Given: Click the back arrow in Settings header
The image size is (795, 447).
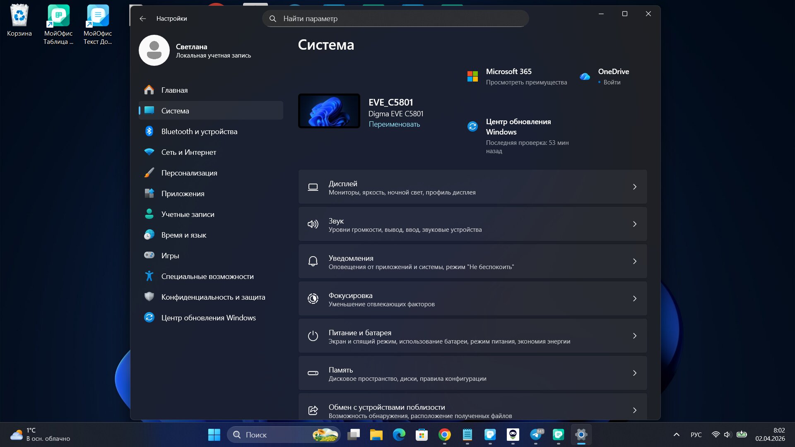Looking at the screenshot, I should point(143,19).
